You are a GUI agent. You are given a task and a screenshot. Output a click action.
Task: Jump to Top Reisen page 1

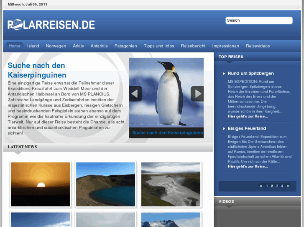(267, 186)
